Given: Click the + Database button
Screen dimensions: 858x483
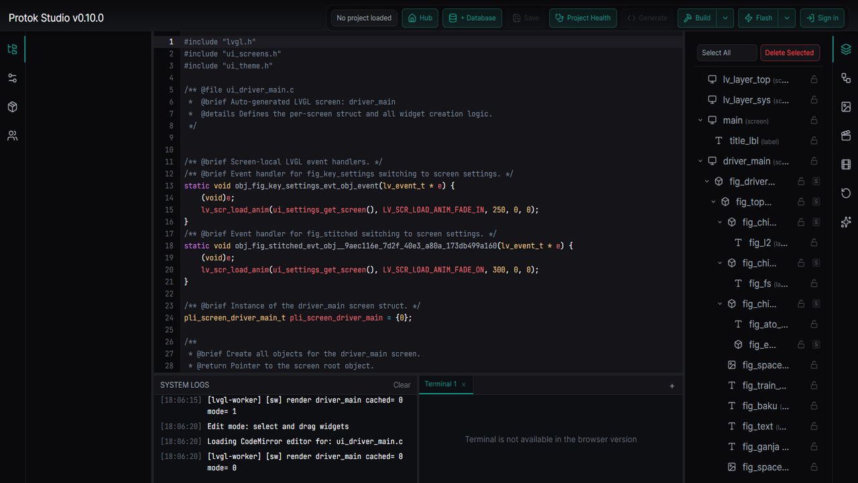Looking at the screenshot, I should (473, 18).
